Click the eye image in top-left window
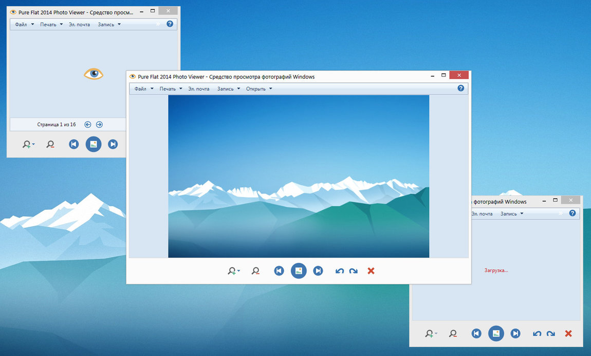 pos(94,74)
